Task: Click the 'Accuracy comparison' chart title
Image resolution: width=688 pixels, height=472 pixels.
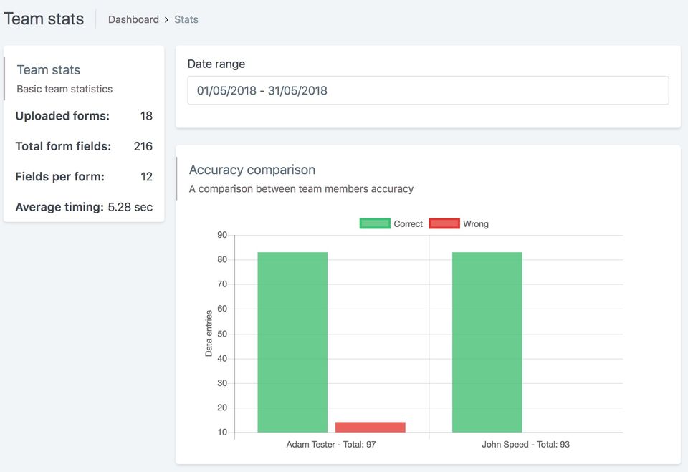Action: (x=252, y=169)
